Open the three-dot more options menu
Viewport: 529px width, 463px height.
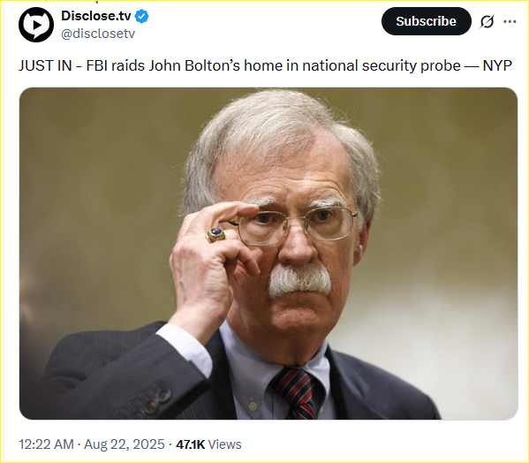510,21
